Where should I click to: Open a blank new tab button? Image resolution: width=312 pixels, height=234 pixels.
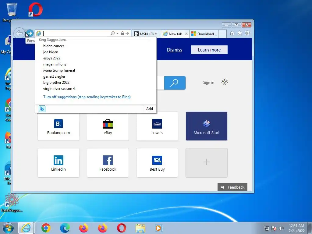[222, 34]
